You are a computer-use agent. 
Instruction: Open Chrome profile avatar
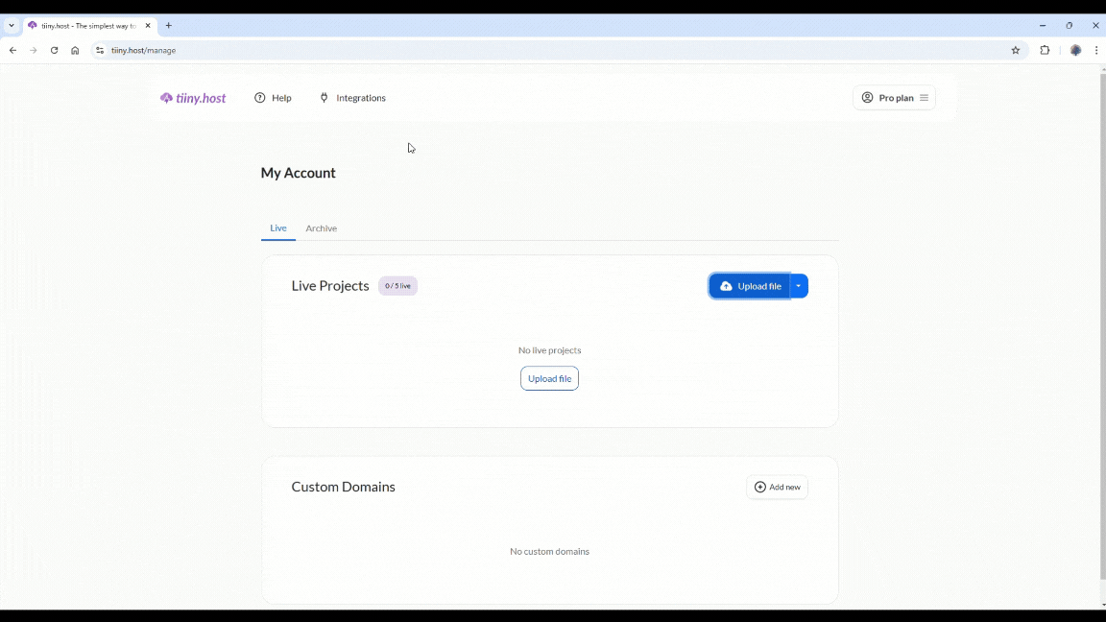[1075, 50]
